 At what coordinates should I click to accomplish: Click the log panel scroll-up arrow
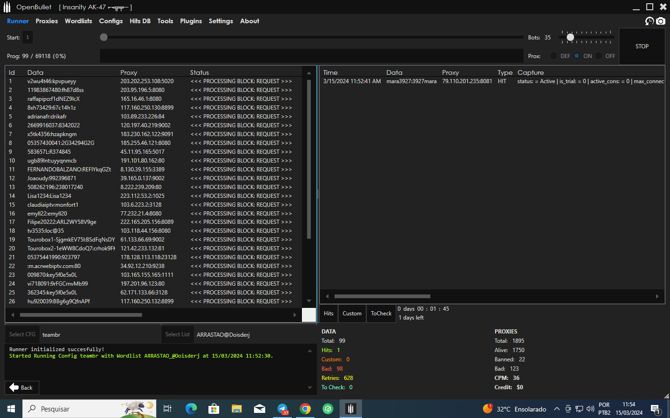pos(310,351)
